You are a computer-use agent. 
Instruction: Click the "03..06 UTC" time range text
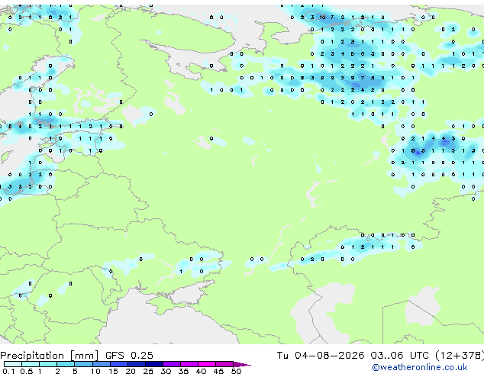coord(399,356)
